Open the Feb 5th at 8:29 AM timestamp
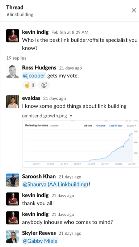 (70, 32)
